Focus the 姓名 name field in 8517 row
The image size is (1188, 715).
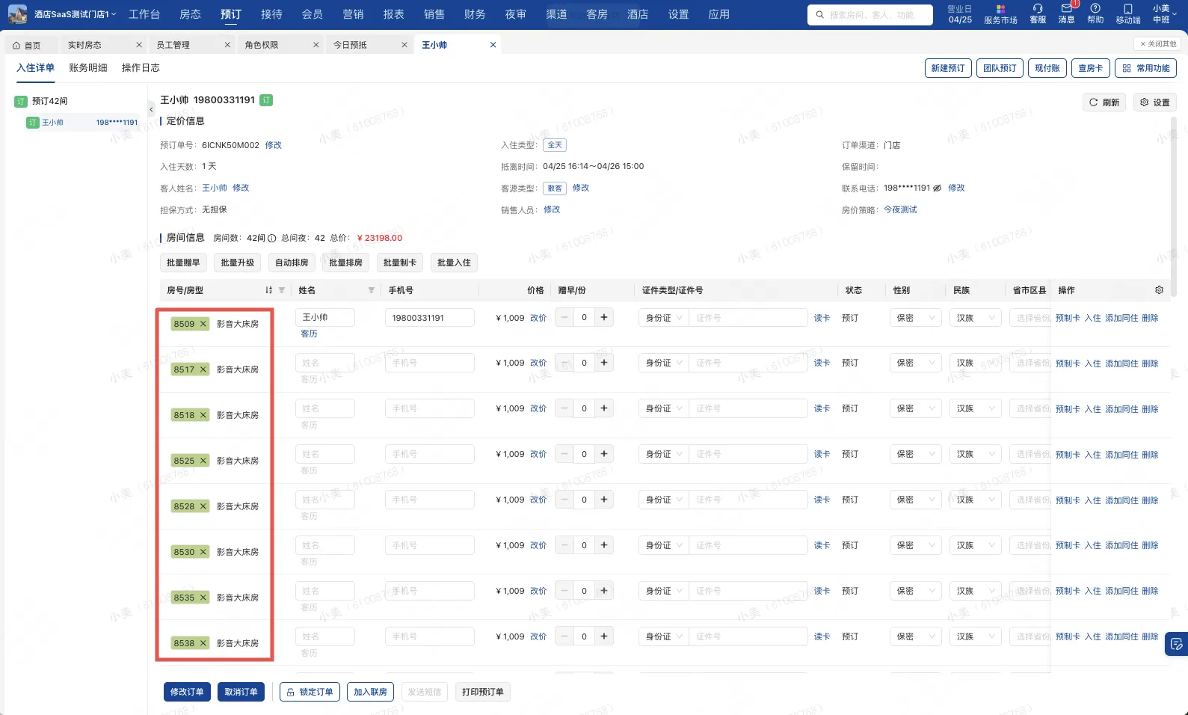pyautogui.click(x=324, y=363)
